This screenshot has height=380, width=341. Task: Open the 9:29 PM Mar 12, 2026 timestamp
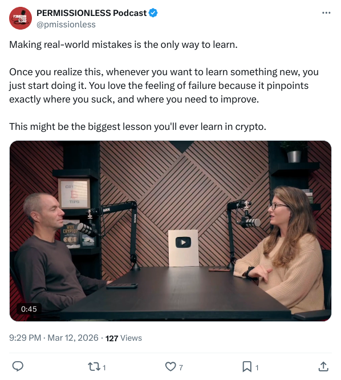(x=54, y=338)
